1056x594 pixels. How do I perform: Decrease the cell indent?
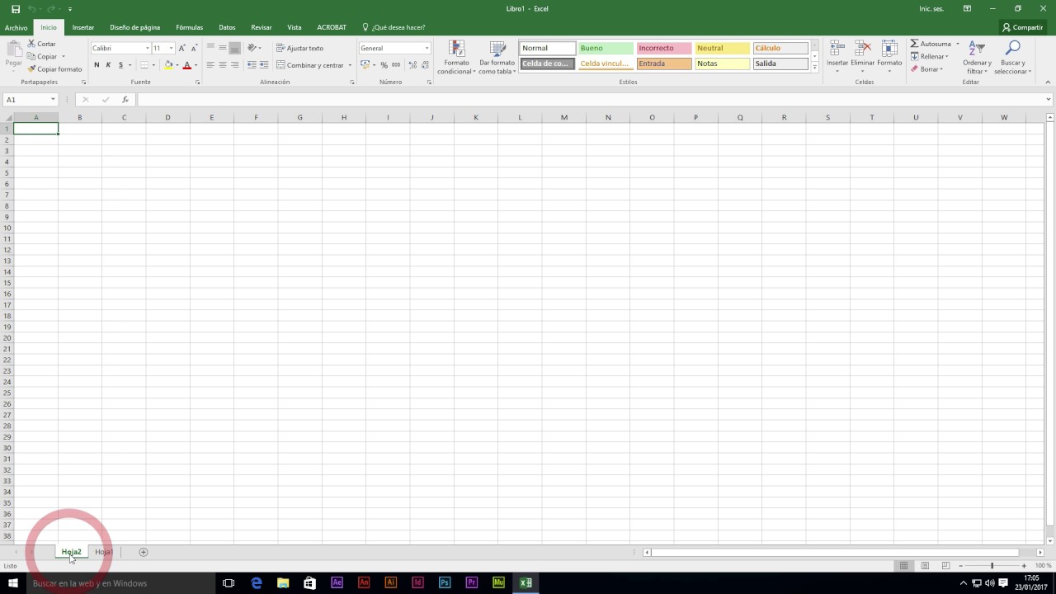click(x=252, y=65)
